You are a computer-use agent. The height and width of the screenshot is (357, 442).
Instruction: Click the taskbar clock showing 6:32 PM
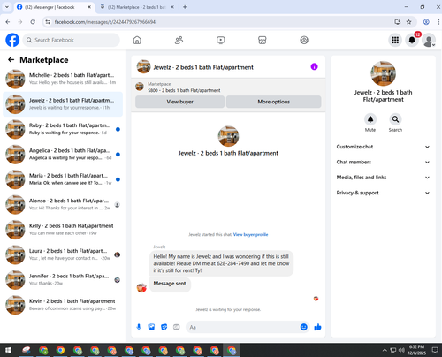[417, 350]
